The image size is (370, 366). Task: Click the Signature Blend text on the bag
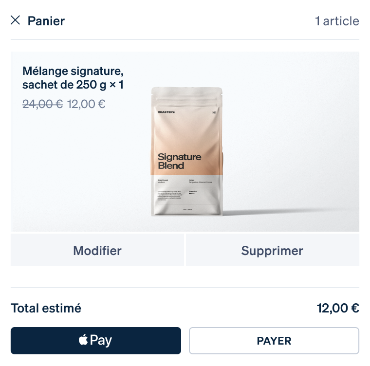pyautogui.click(x=179, y=161)
